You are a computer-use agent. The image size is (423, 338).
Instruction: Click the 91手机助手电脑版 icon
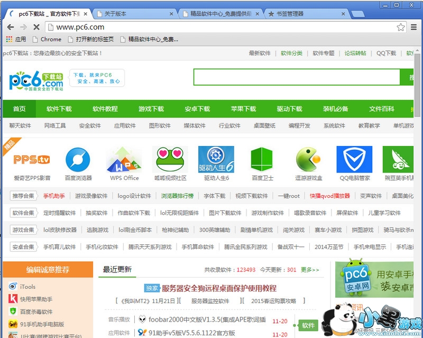[13, 324]
